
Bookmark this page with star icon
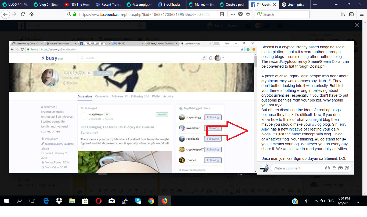click(x=248, y=14)
